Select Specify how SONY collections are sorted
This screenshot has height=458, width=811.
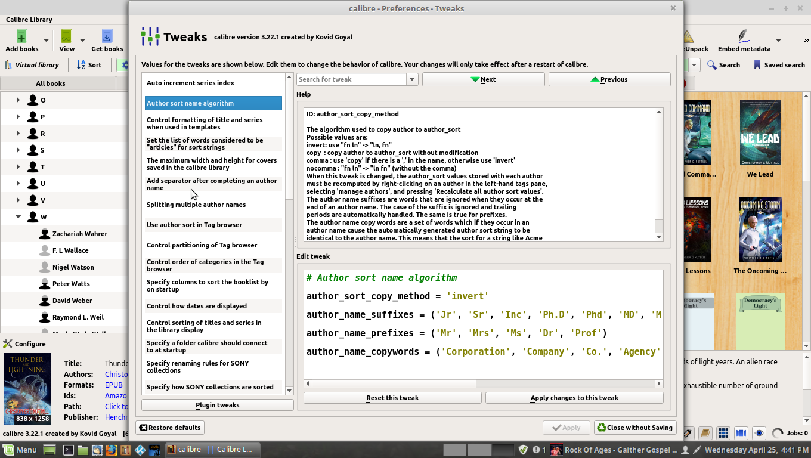[x=213, y=387]
